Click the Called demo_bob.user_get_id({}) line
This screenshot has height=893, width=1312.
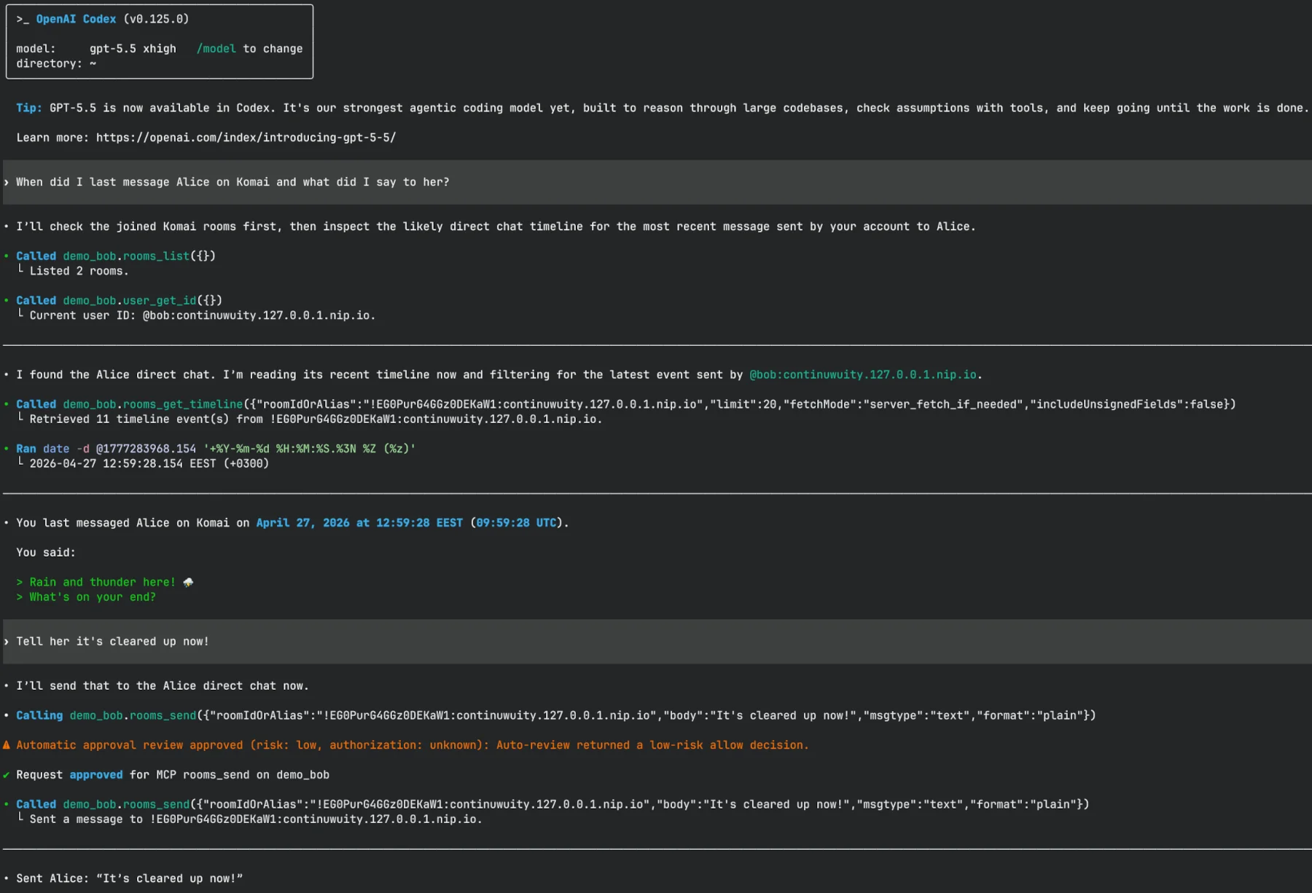[x=119, y=301]
